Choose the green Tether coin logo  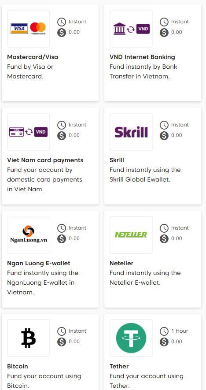pyautogui.click(x=131, y=338)
